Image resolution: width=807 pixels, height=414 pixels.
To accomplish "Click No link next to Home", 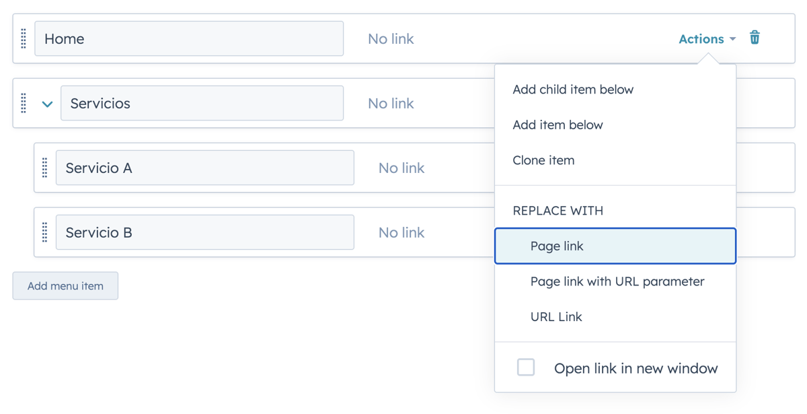I will click(x=390, y=38).
